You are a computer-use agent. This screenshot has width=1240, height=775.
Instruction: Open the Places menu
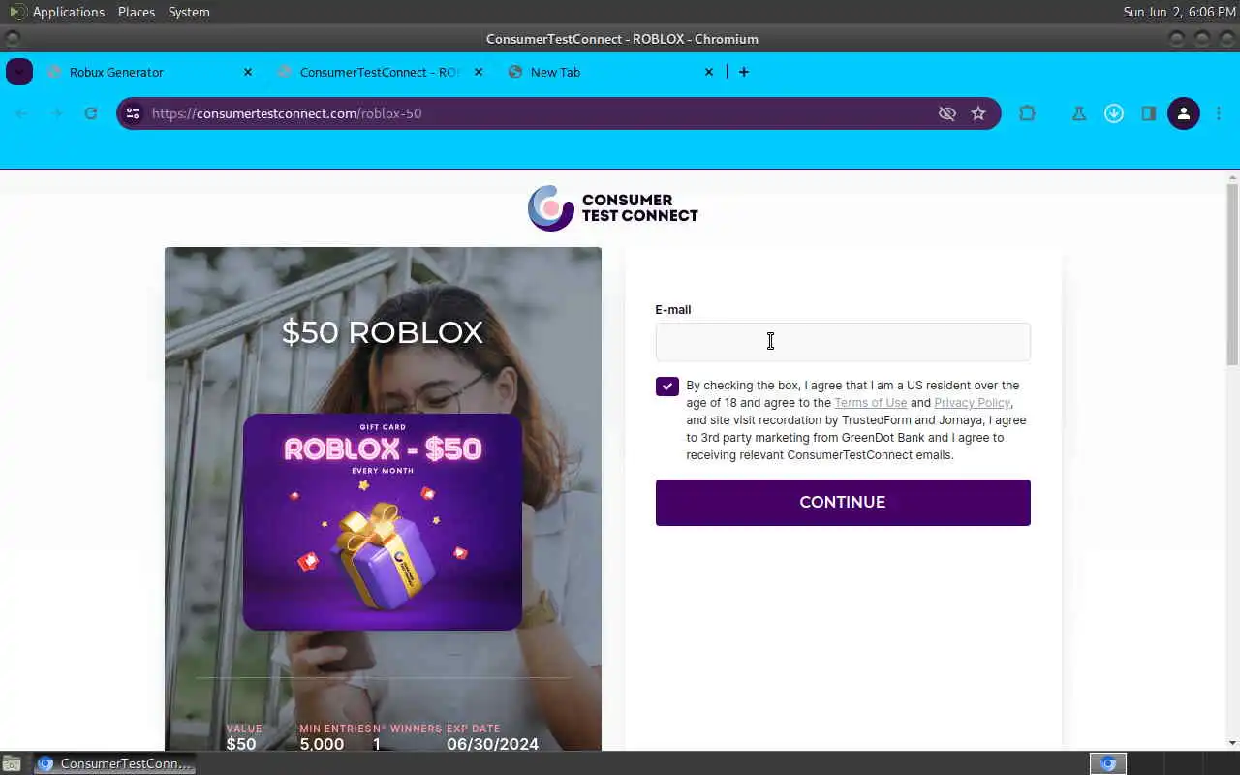tap(137, 12)
